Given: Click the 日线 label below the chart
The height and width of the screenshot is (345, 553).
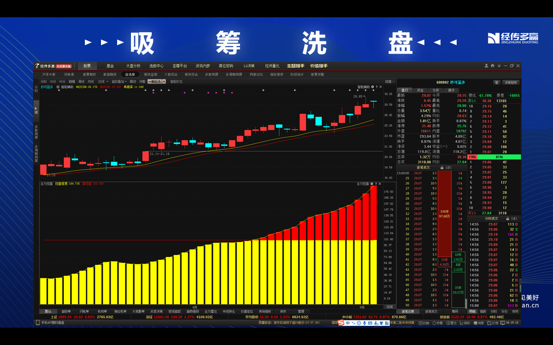Looking at the screenshot, I should [389, 307].
